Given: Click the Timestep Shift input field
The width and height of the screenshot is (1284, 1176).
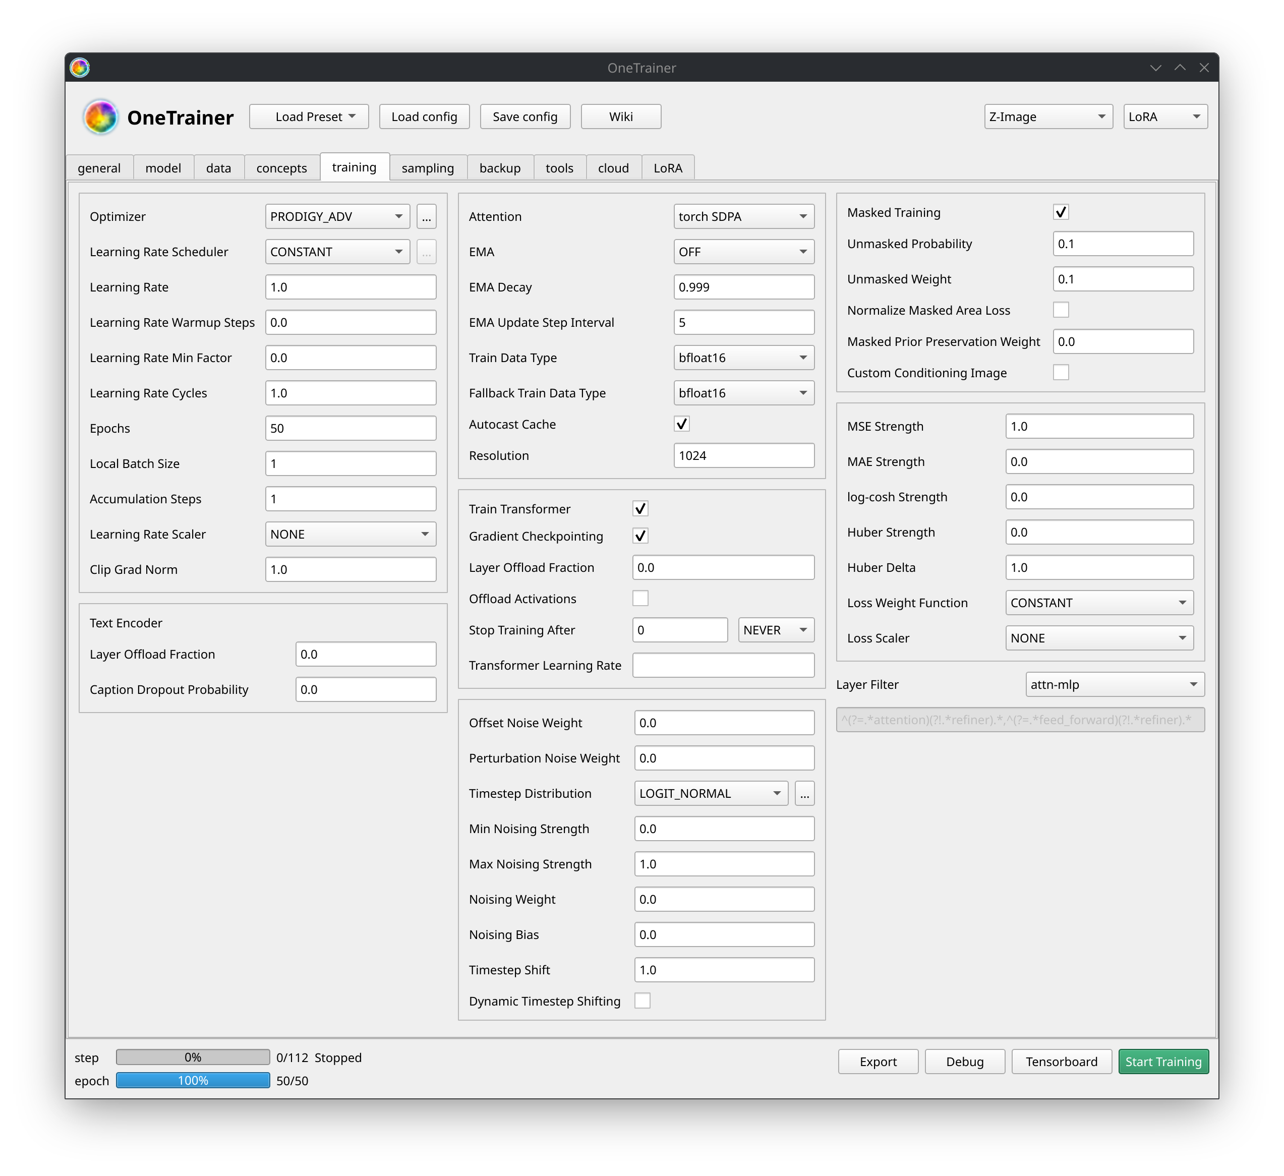Looking at the screenshot, I should (x=724, y=970).
